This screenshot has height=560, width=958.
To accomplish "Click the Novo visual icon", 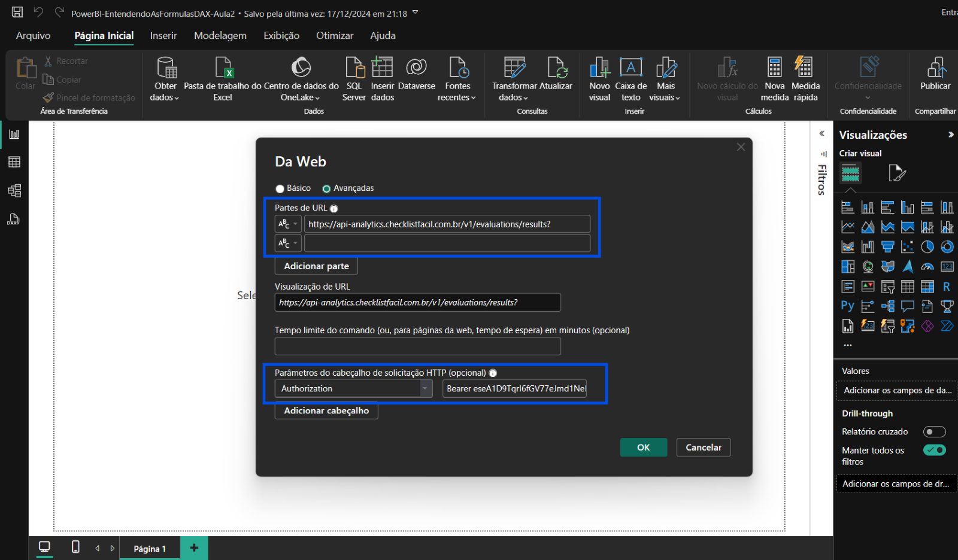I will coord(599,68).
